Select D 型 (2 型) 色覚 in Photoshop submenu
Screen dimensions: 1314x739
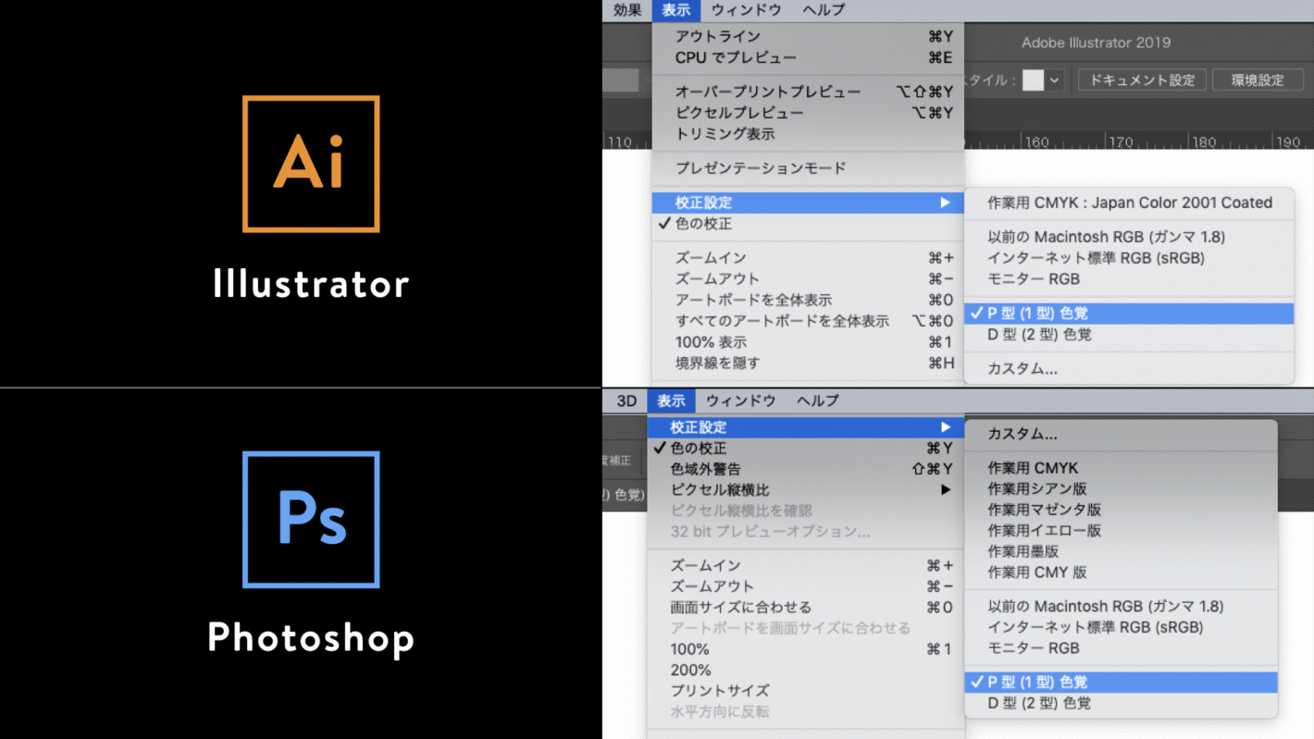coord(1122,703)
